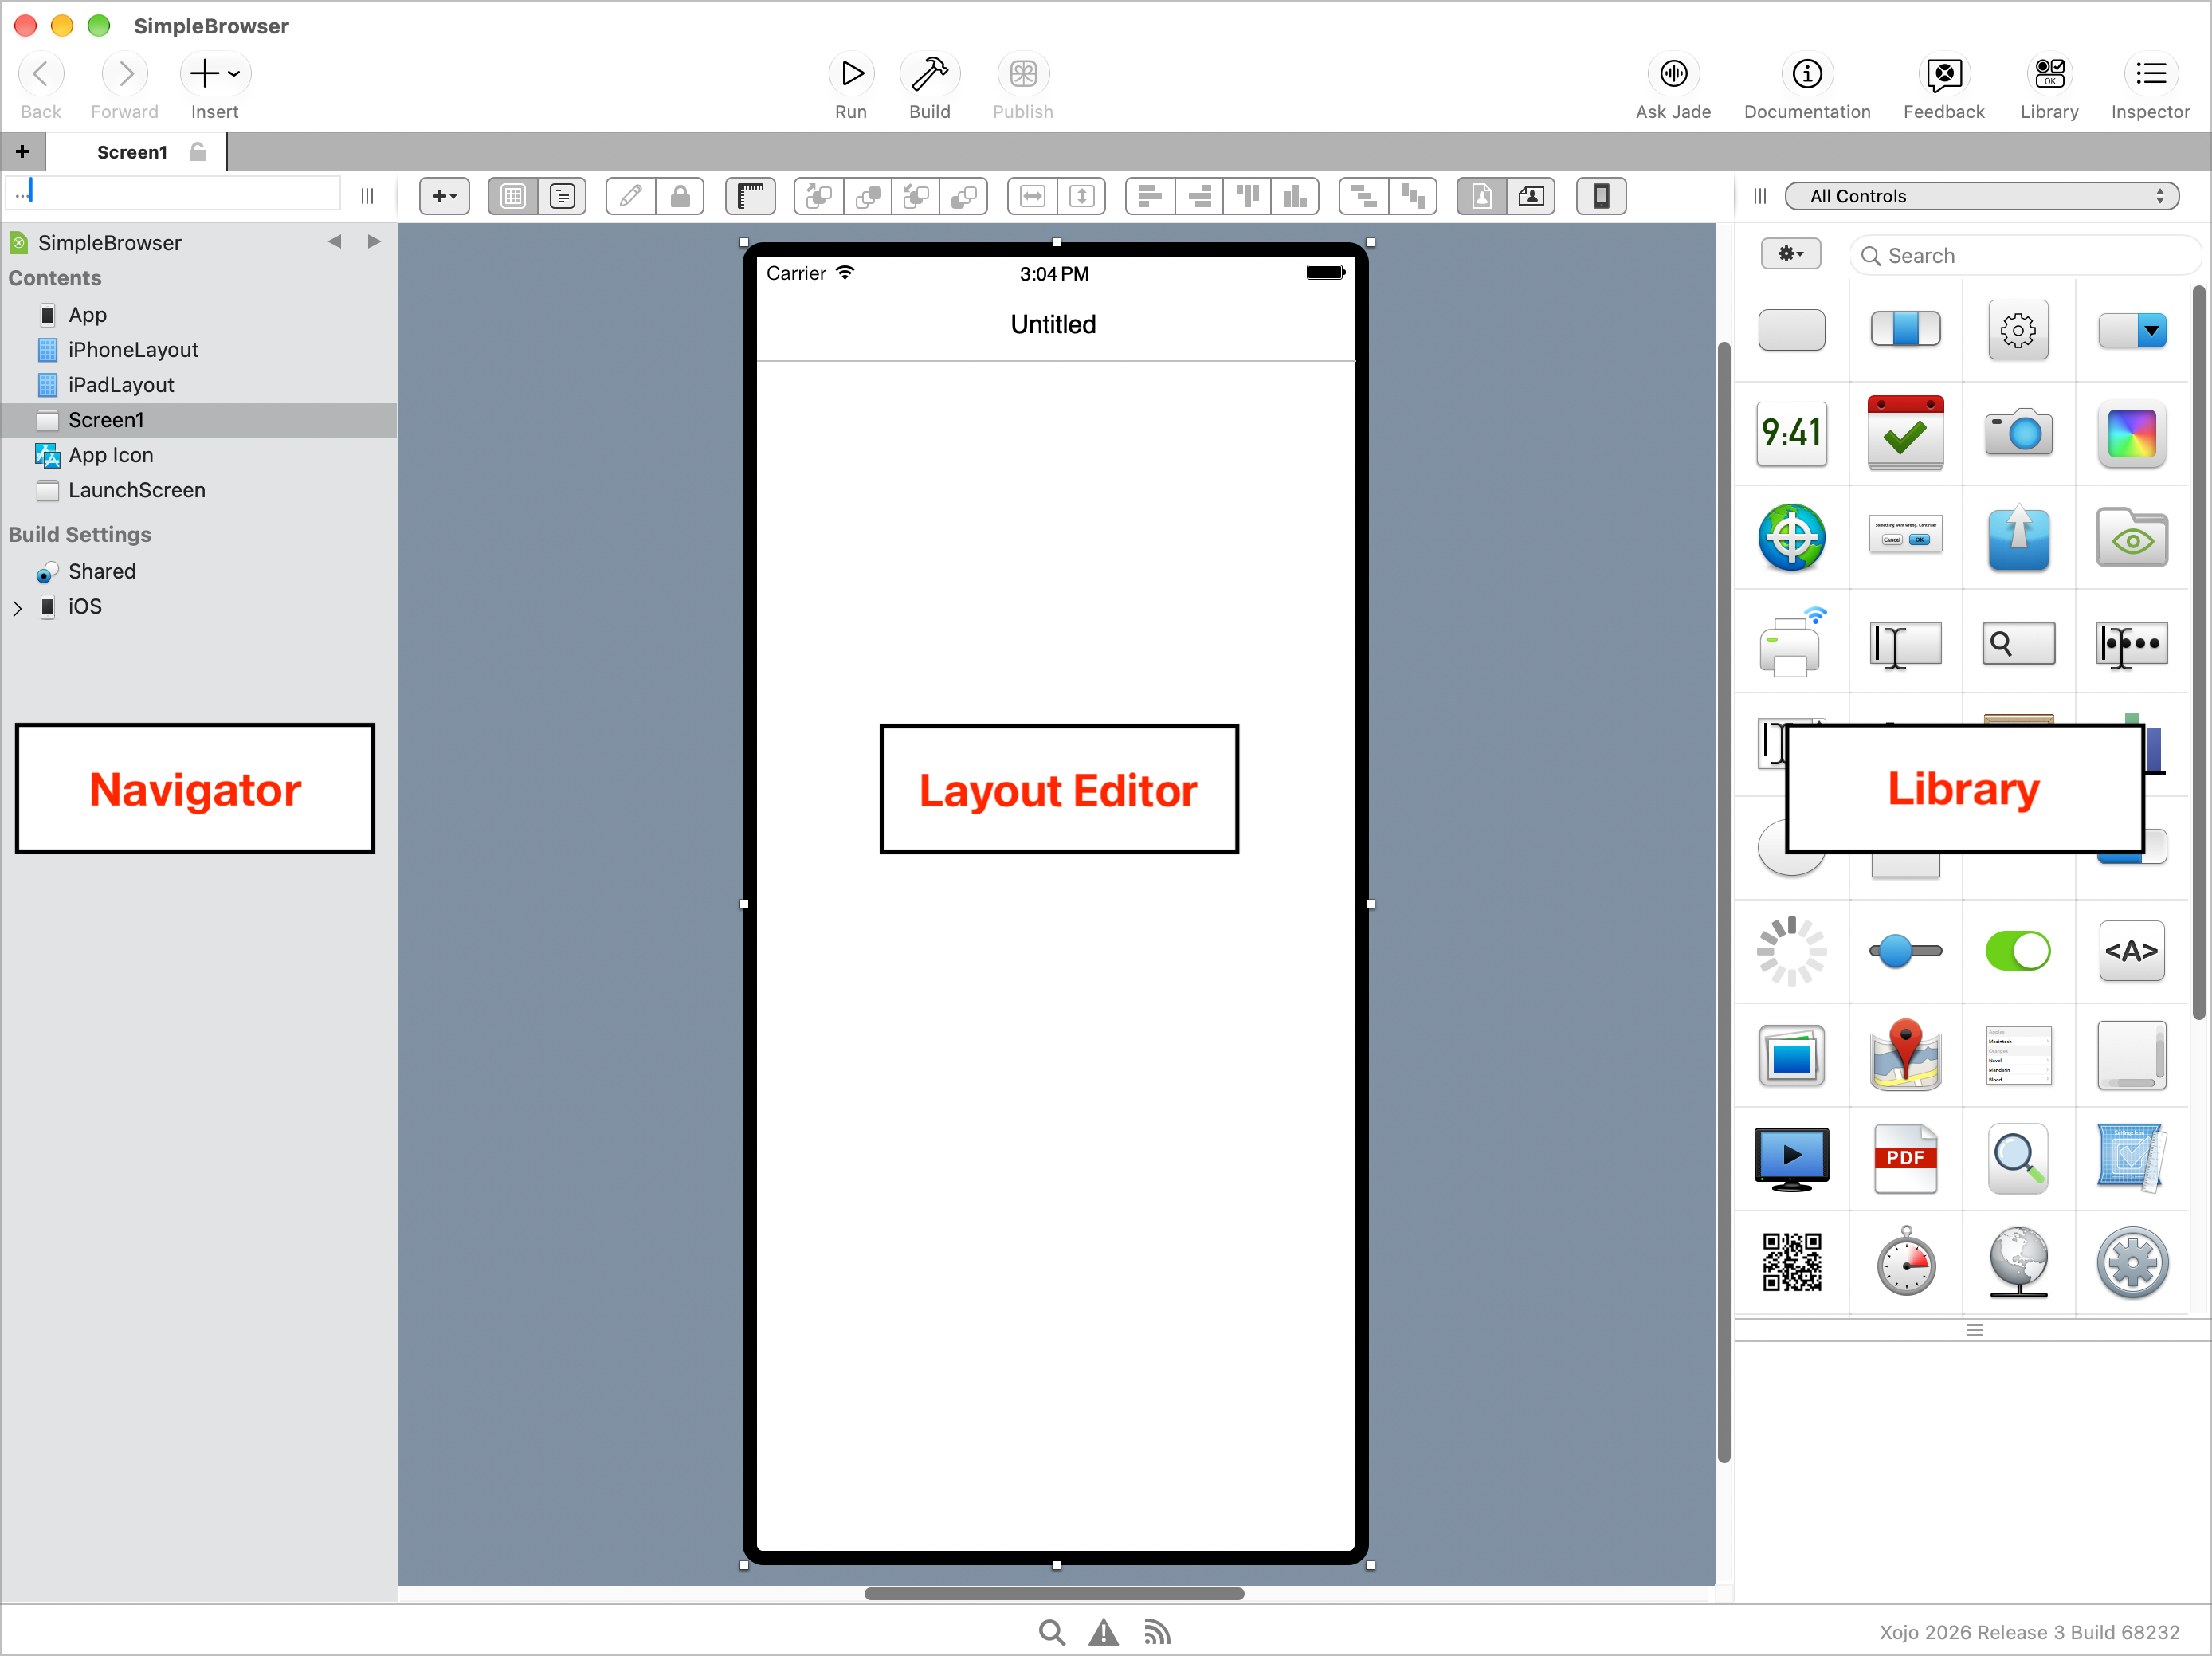Viewport: 2212px width, 1656px height.
Task: Click the lock controls icon in layout toolbar
Action: coord(680,196)
